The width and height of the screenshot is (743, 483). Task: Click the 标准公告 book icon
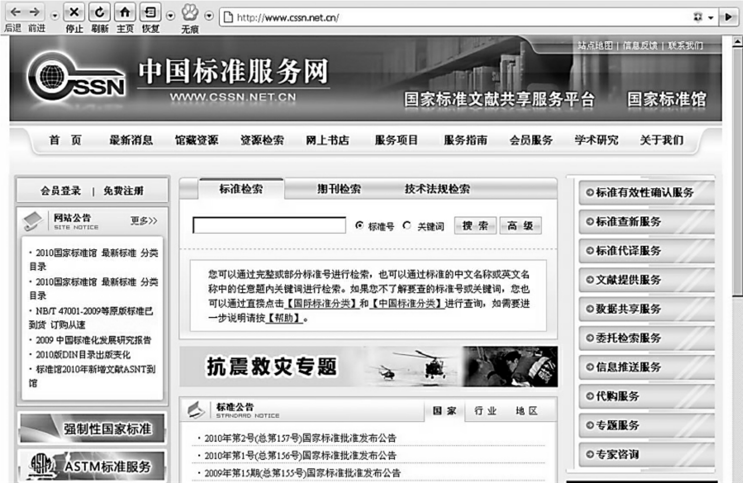196,410
